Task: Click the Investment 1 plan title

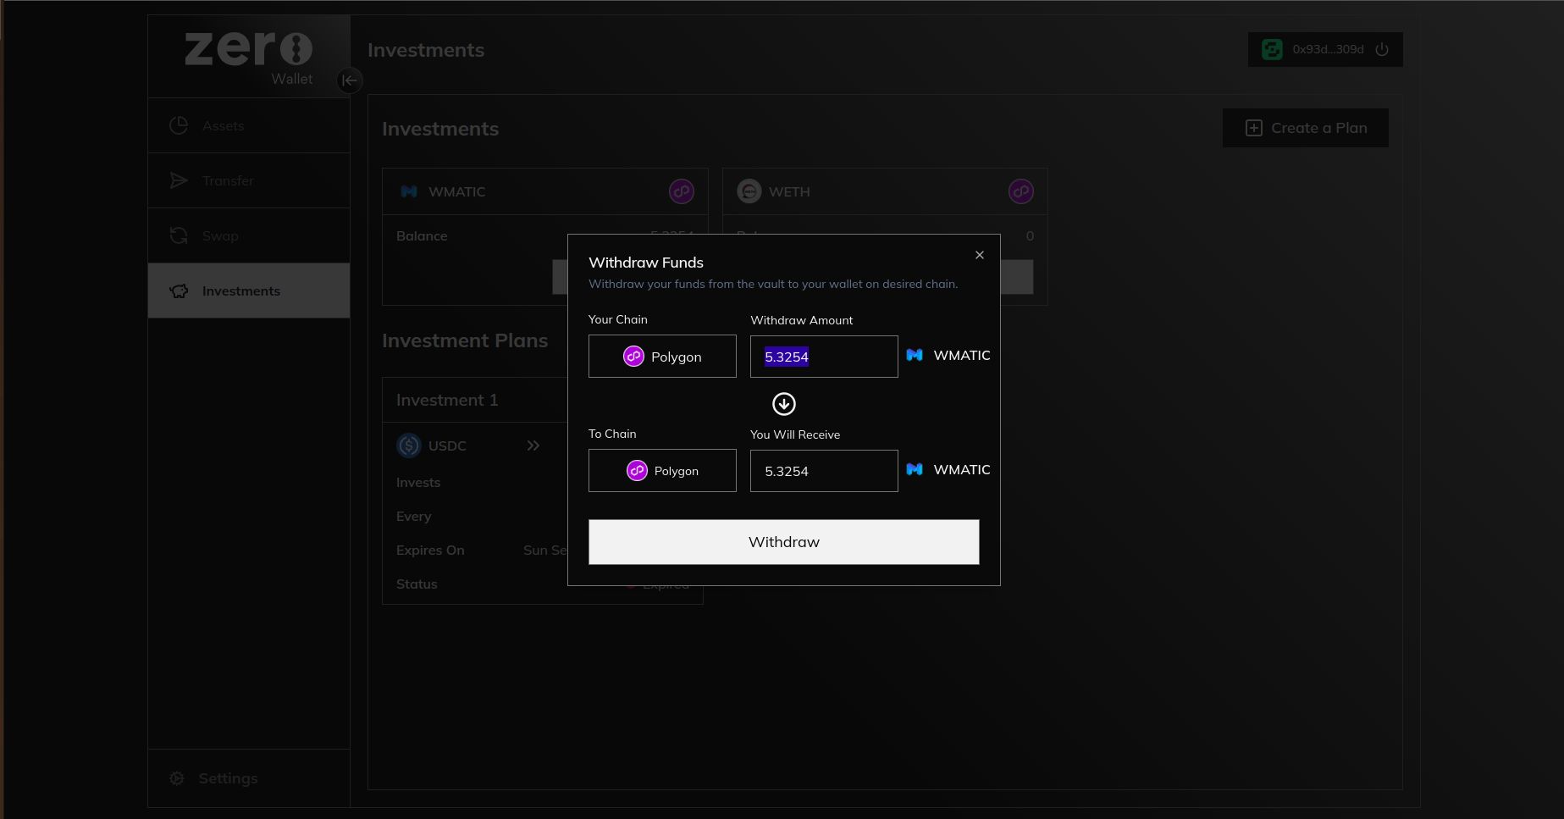Action: [x=447, y=400]
